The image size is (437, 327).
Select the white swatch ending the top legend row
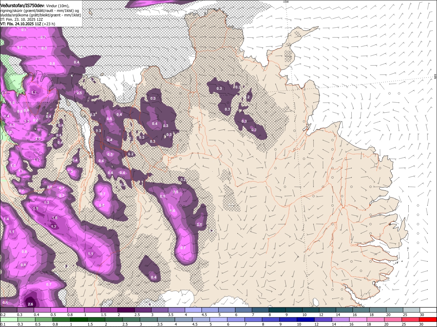coord(428,310)
